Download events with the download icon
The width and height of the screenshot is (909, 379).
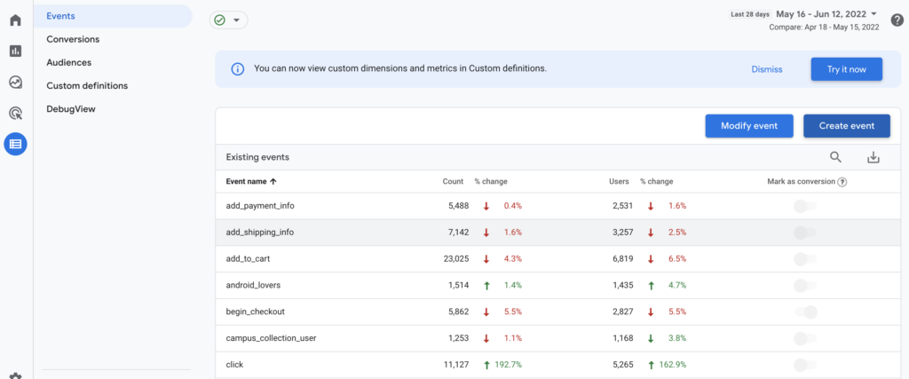tap(873, 157)
